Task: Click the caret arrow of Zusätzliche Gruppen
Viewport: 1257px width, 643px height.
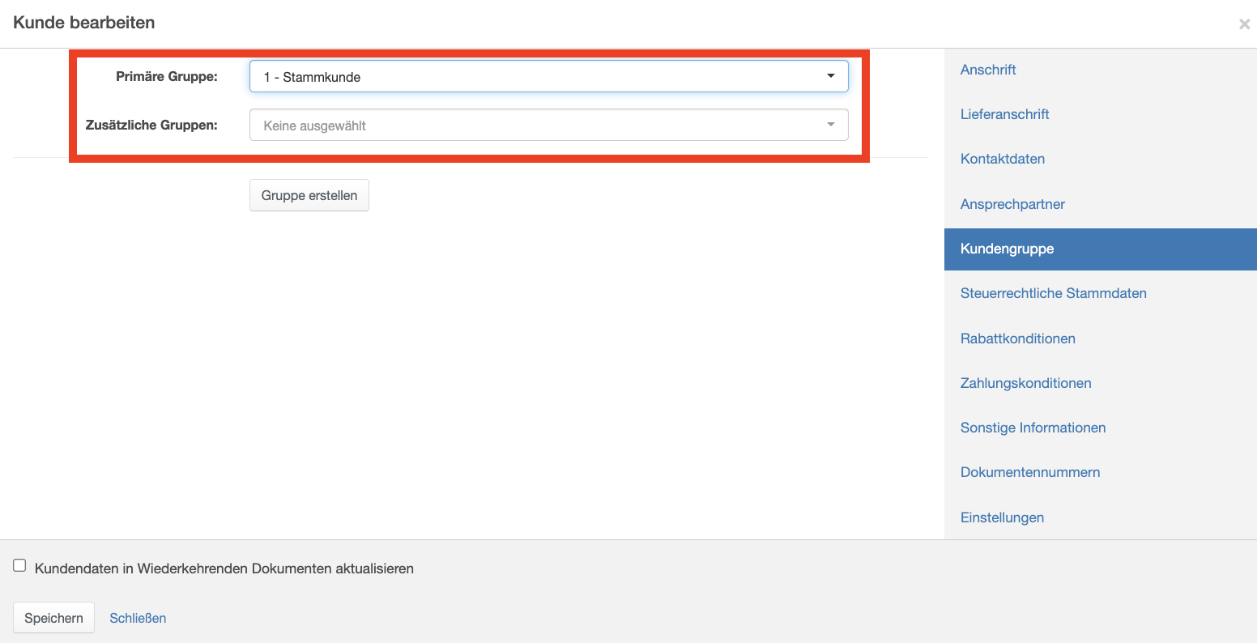Action: point(830,125)
